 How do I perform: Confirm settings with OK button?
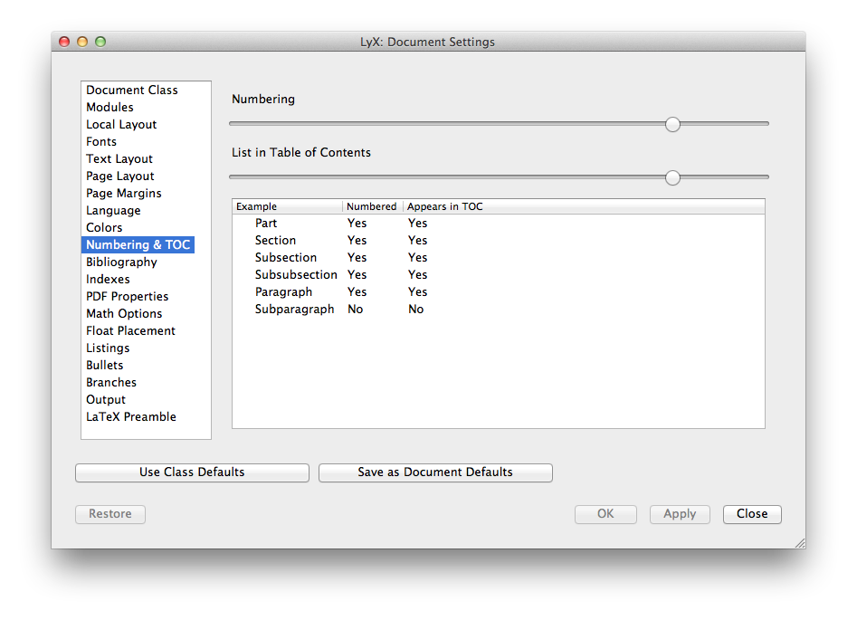pyautogui.click(x=605, y=514)
